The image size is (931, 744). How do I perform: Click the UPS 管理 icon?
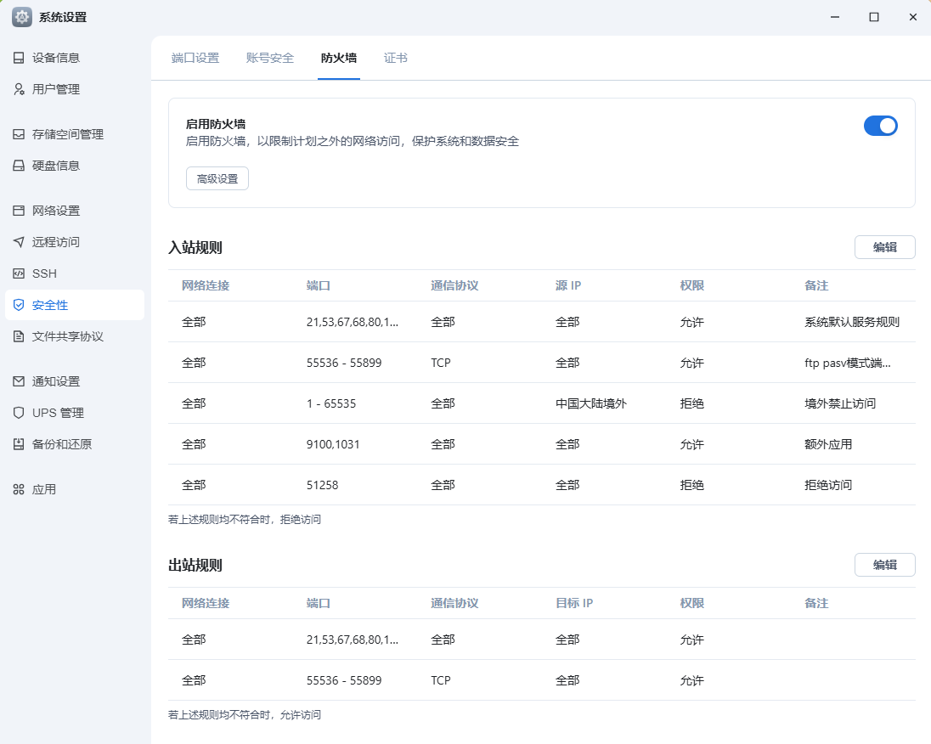coord(19,413)
